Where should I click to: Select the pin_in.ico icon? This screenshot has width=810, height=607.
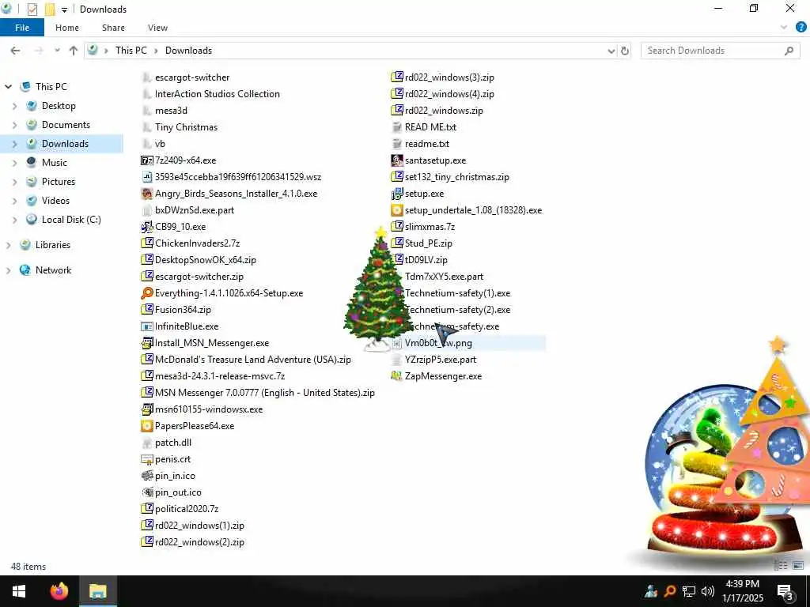[x=146, y=475]
